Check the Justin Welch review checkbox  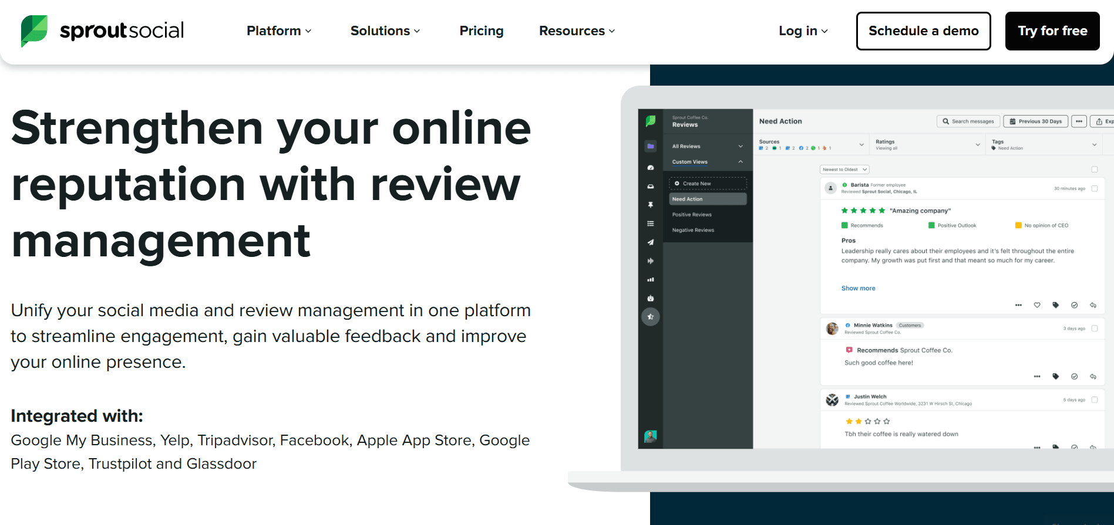[1095, 399]
